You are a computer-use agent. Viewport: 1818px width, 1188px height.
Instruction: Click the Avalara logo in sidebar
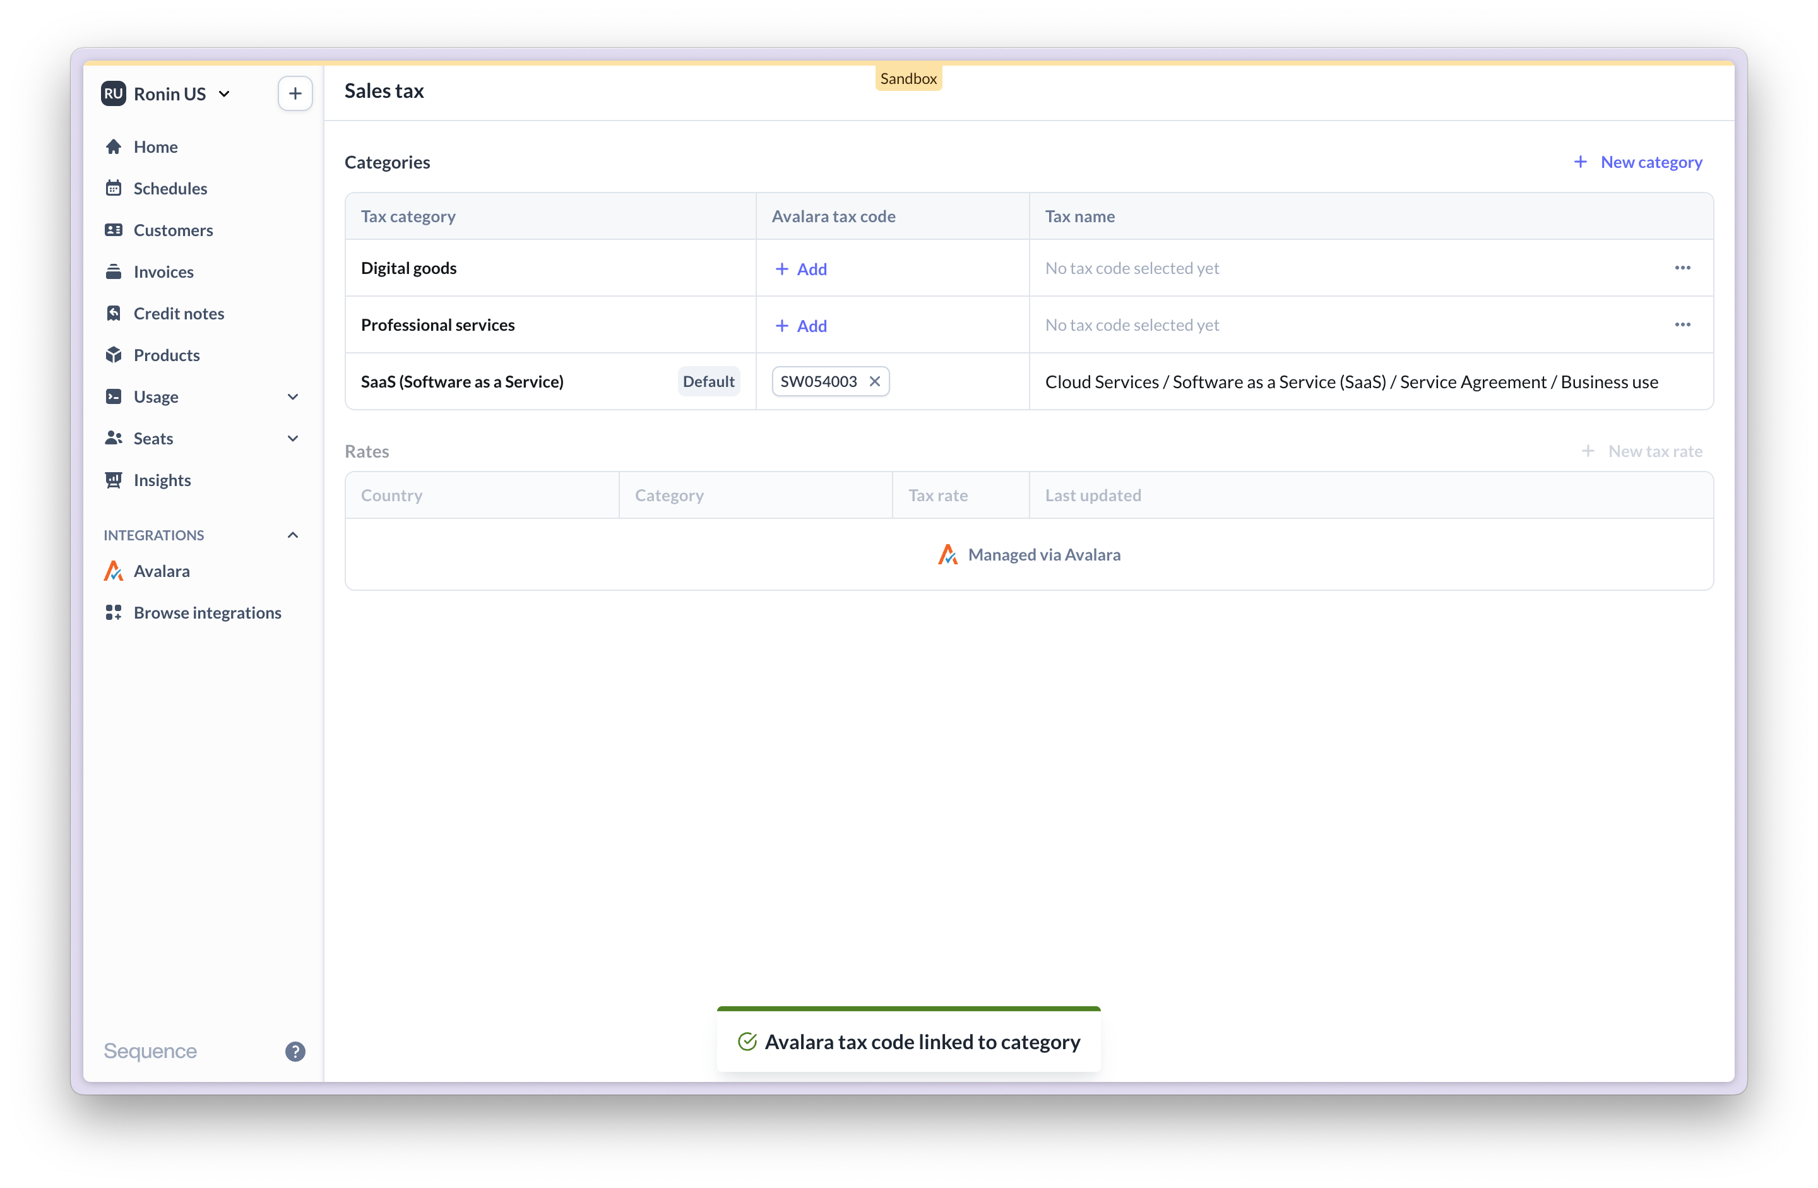[114, 571]
